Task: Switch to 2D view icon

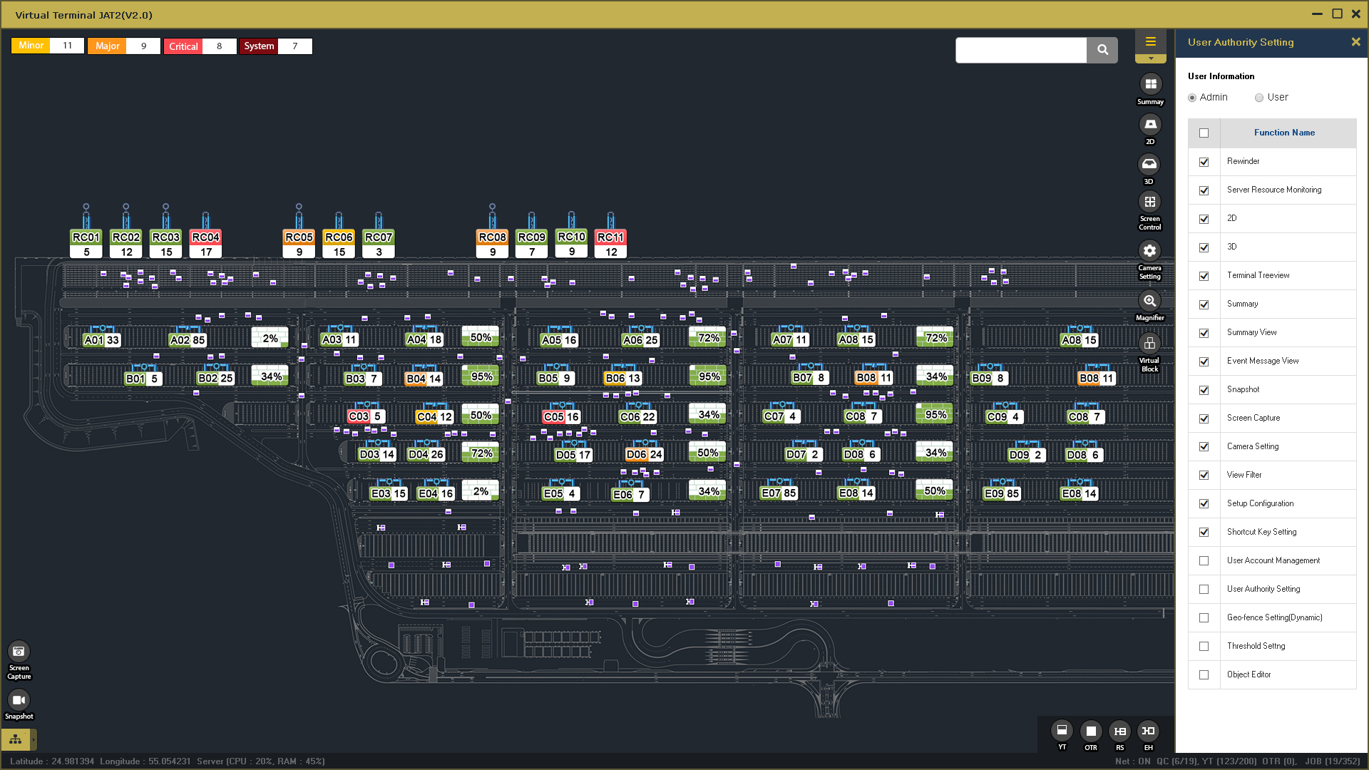Action: (x=1150, y=125)
